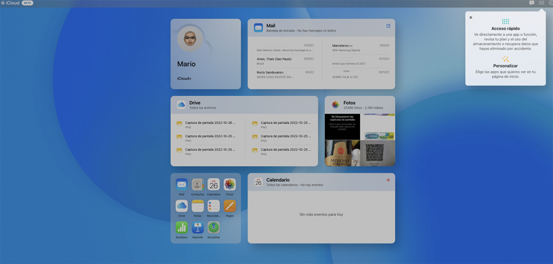Click the name Mario on the profile tile
This screenshot has width=553, height=264.
(186, 64)
